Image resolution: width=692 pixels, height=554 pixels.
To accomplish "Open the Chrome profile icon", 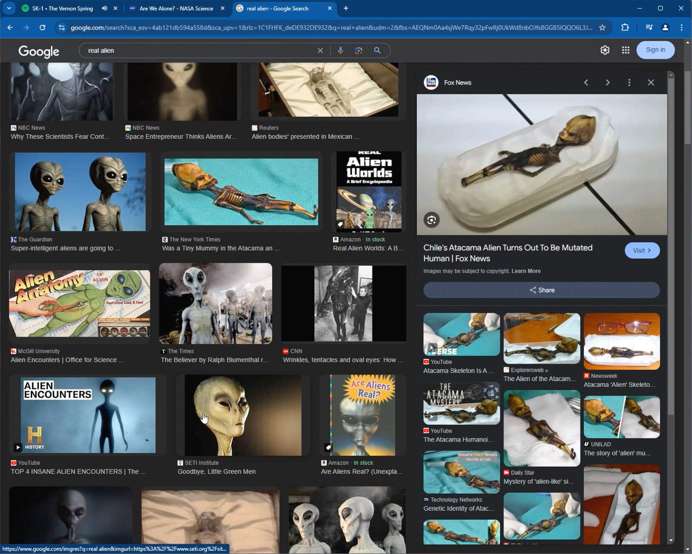I will (x=665, y=28).
